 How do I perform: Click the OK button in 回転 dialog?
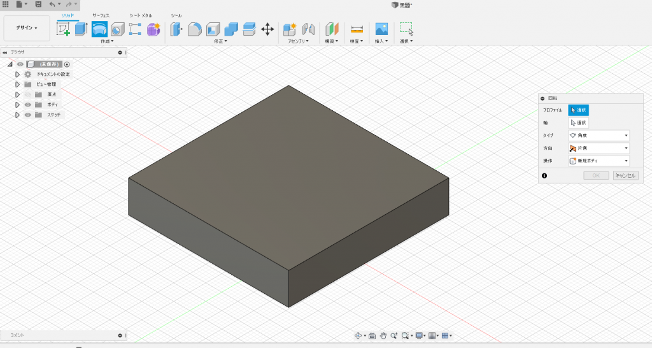pos(596,176)
